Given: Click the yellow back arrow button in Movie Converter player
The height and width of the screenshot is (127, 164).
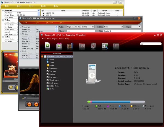Looking at the screenshot, I should pos(11,87).
